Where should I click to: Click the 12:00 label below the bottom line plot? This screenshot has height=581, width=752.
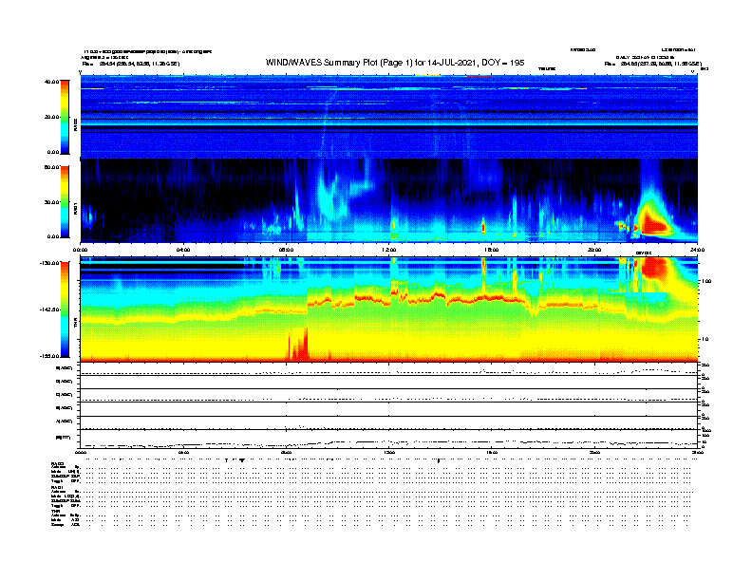(389, 453)
